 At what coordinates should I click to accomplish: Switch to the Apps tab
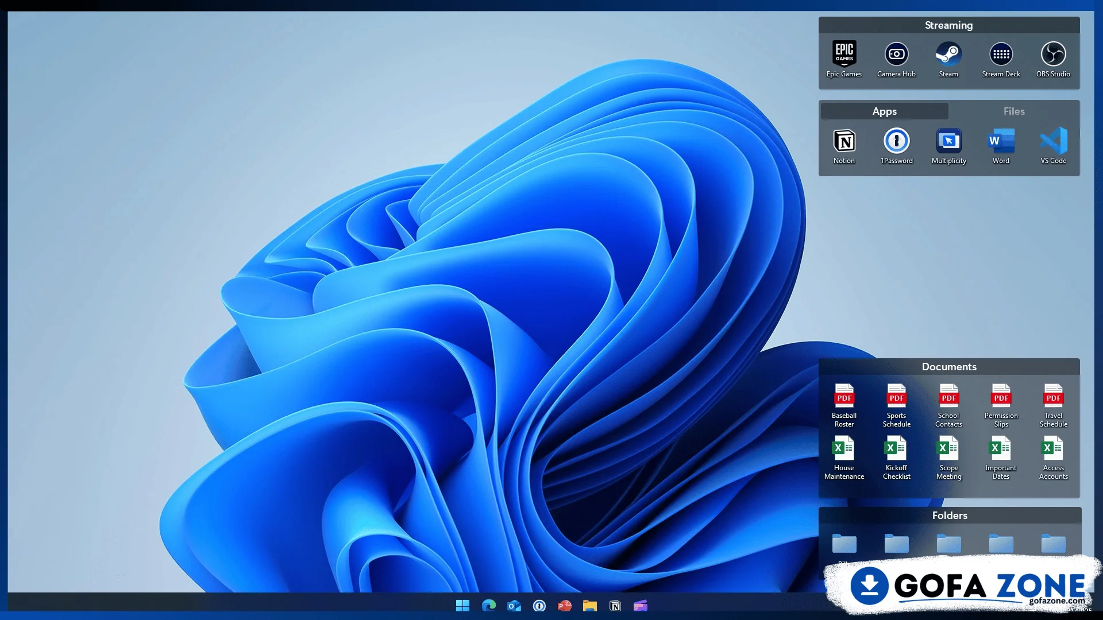pyautogui.click(x=884, y=111)
